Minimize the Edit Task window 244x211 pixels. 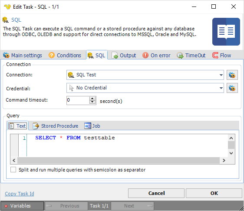tap(194, 7)
